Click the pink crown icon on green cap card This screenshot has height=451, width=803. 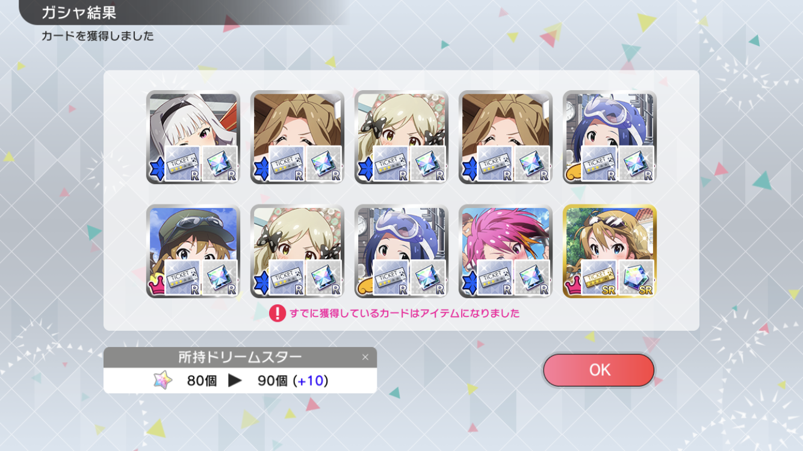(155, 286)
